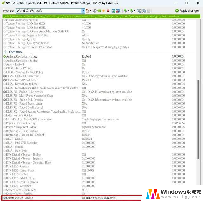Restore NVIDIA defaults with green NVIDIA logo icon
The width and height of the screenshot is (203, 201).
point(99,11)
